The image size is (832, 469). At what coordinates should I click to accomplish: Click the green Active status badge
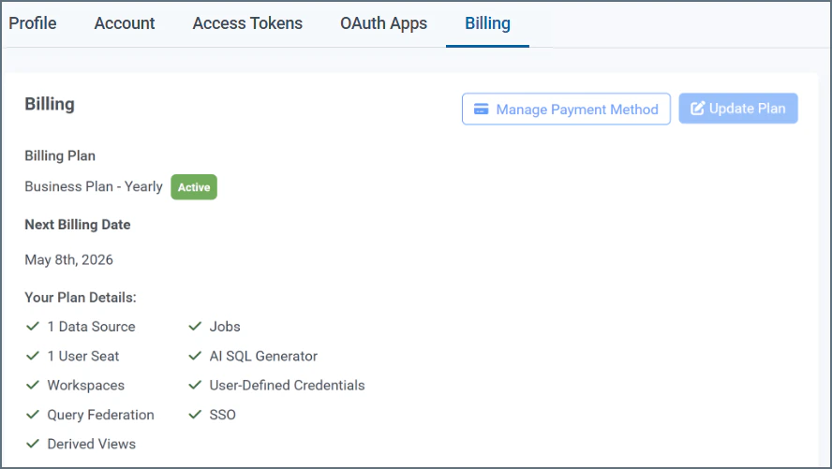tap(194, 187)
